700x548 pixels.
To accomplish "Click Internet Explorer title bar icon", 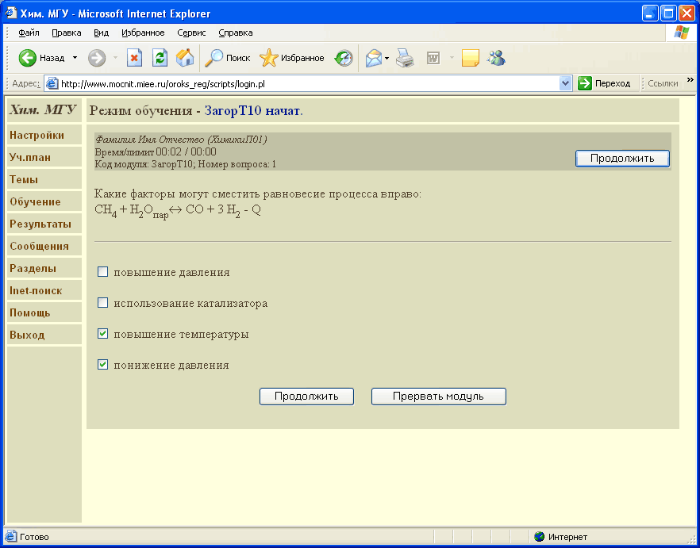I will click(11, 13).
